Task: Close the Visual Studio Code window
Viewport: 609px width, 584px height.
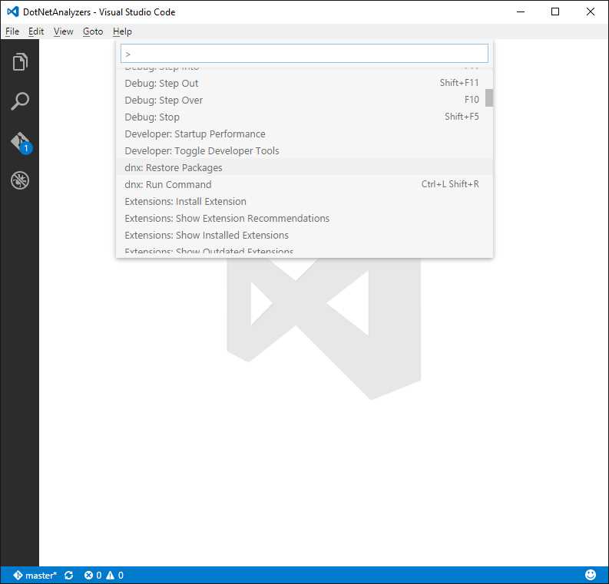Action: (591, 12)
